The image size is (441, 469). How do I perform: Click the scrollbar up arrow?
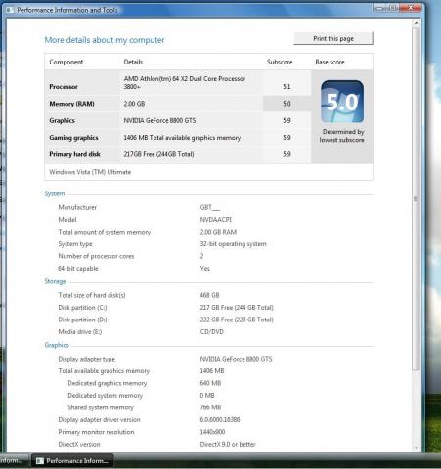pyautogui.click(x=416, y=23)
